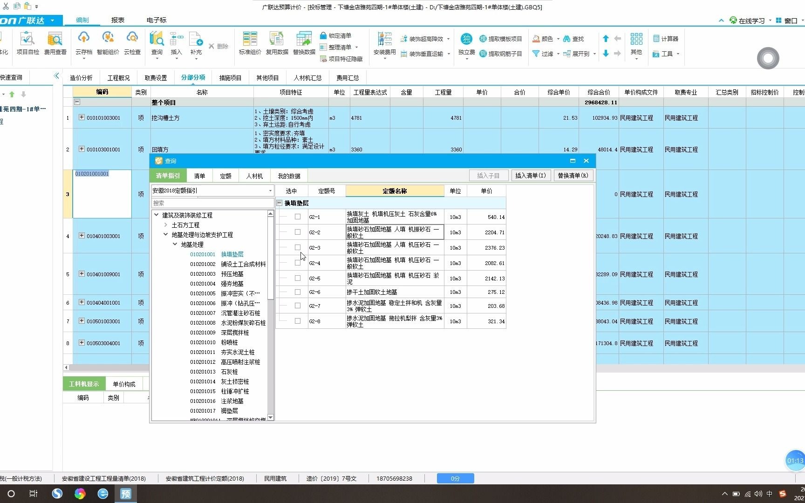Image resolution: width=805 pixels, height=503 pixels.
Task: Open 人材机汇总 tab
Action: (x=308, y=78)
